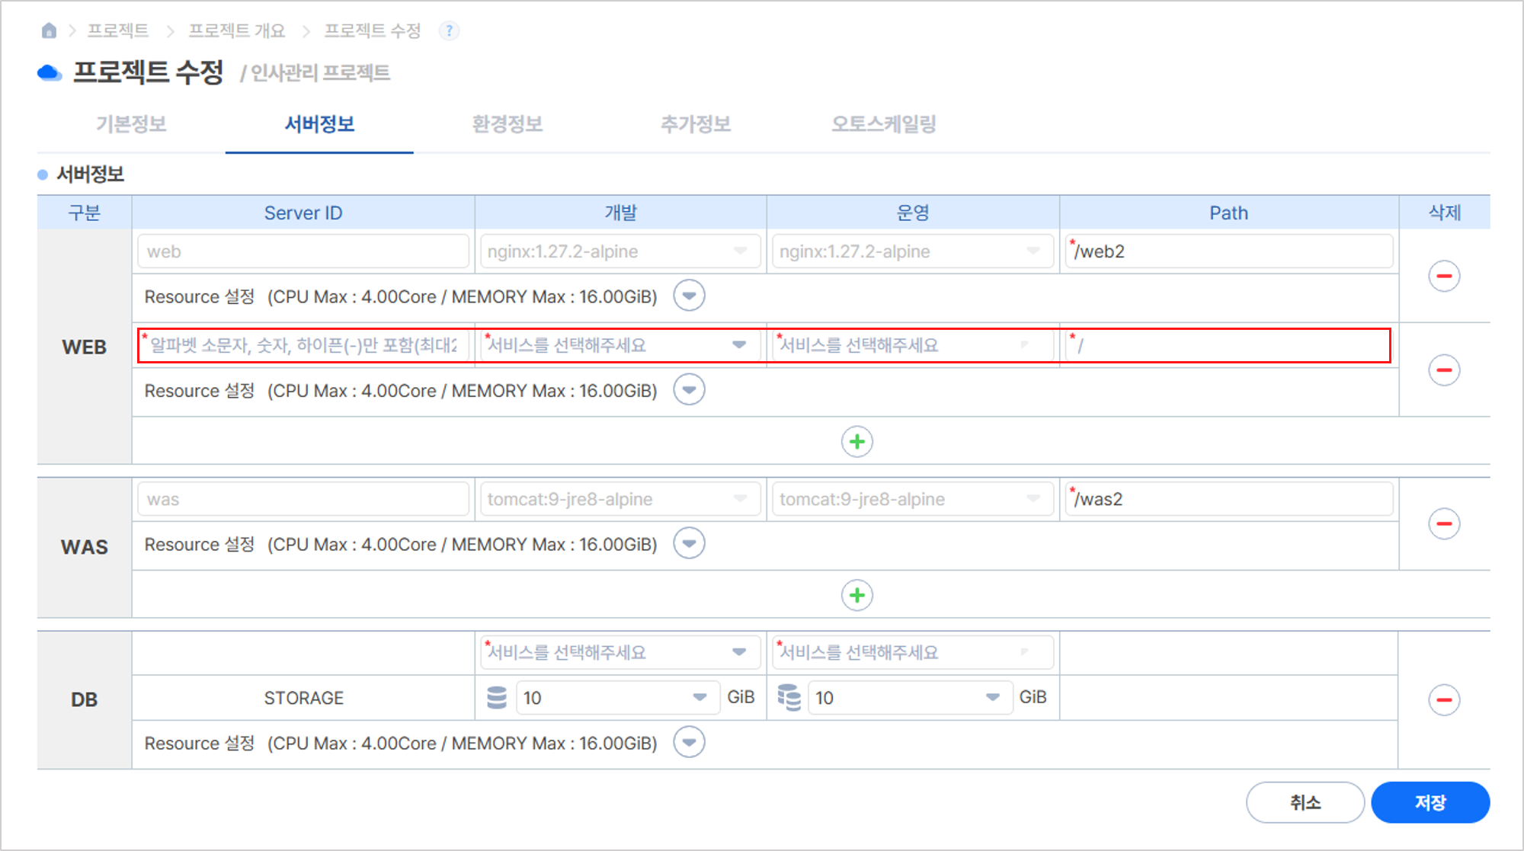
Task: Open web 개발 nginx image dropdown
Action: click(x=619, y=251)
